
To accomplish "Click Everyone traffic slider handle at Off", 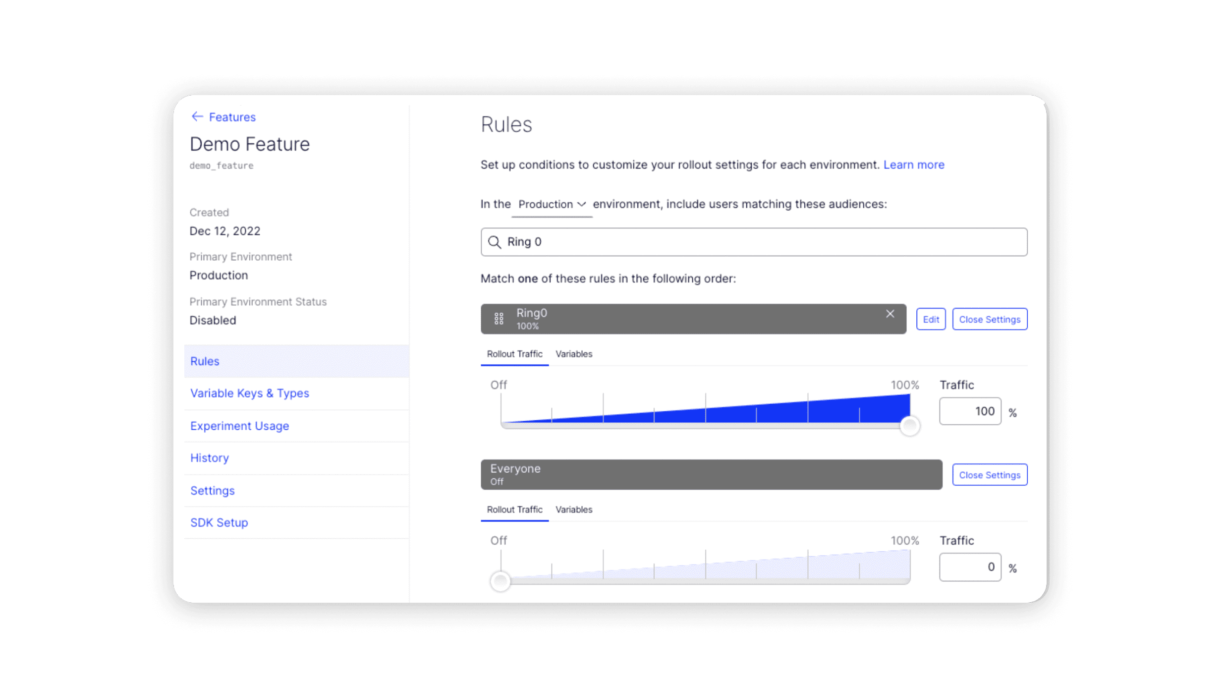I will (x=500, y=581).
